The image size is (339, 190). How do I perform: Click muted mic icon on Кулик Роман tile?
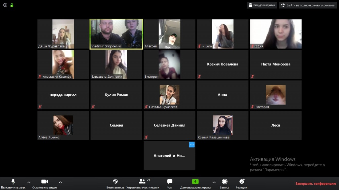coord(93,107)
